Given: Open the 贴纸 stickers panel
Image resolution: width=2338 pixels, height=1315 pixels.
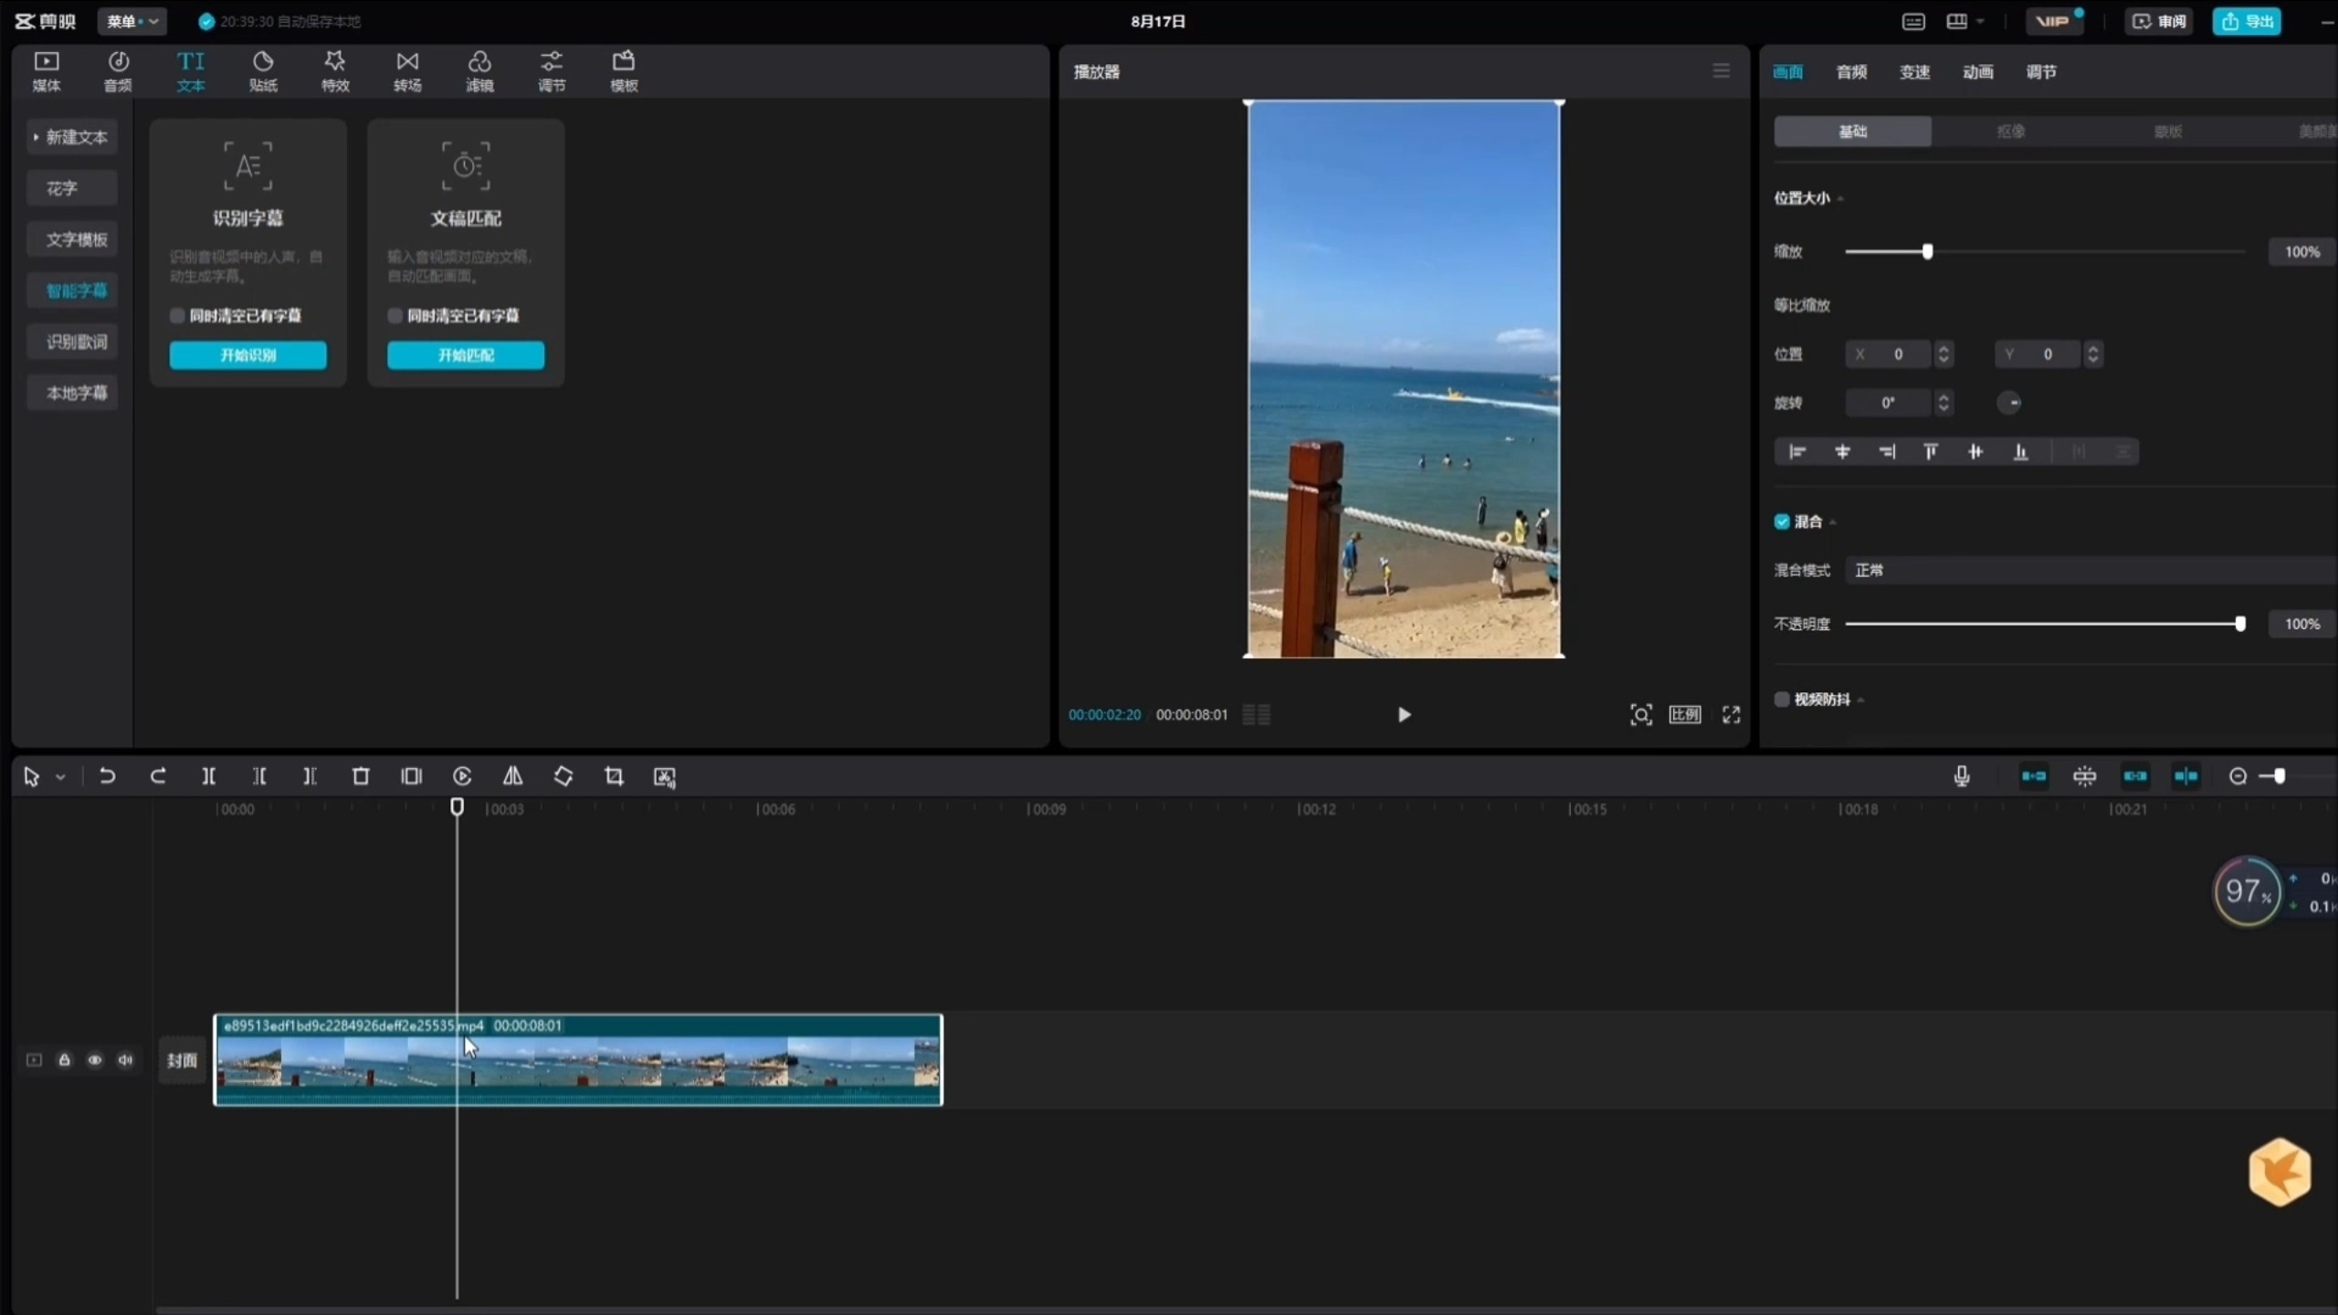Looking at the screenshot, I should [x=263, y=71].
